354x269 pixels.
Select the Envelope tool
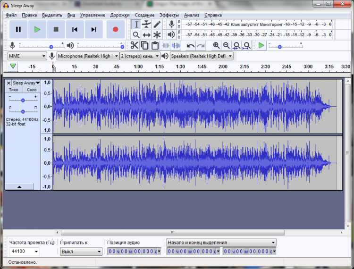pos(147,24)
